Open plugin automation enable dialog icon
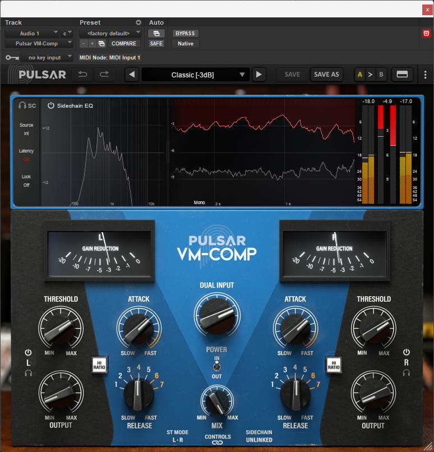 156,34
